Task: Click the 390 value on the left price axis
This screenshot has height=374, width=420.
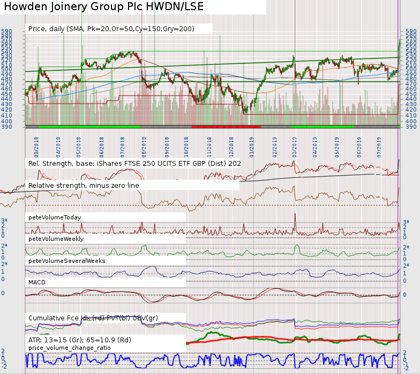Action: (x=6, y=127)
